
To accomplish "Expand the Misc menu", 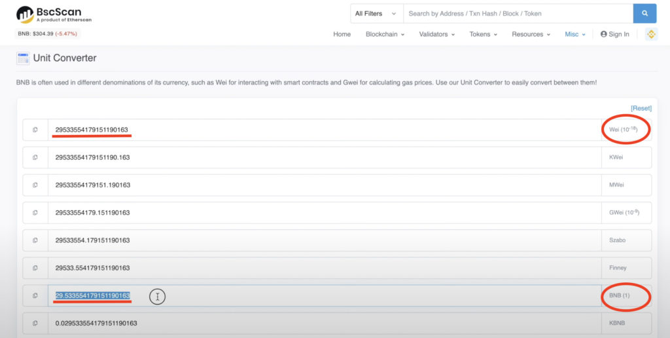I will tap(575, 34).
